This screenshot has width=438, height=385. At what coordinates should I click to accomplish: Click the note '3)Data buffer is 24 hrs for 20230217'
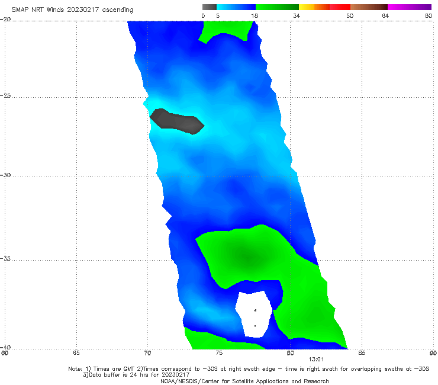point(136,375)
